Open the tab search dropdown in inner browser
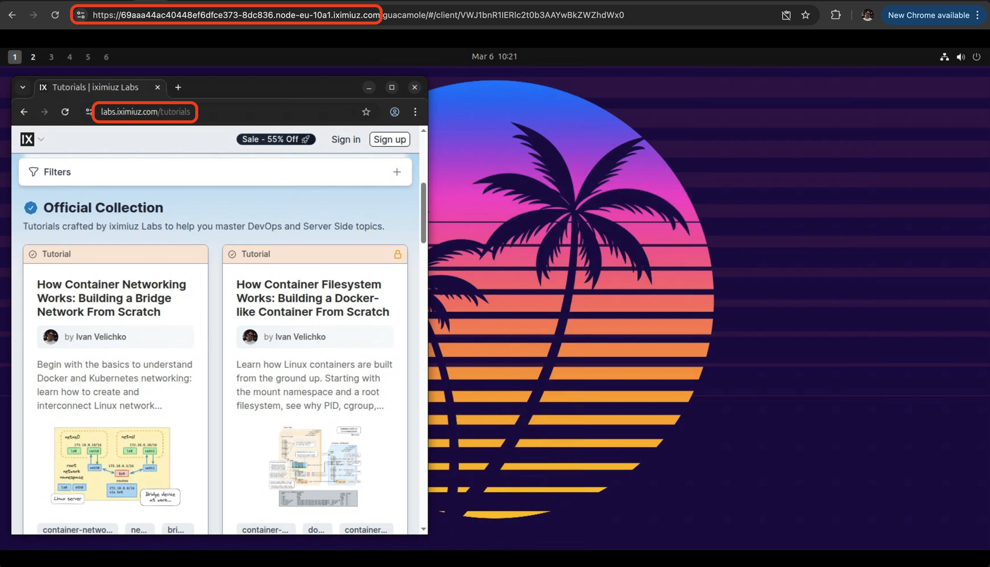 (x=22, y=87)
